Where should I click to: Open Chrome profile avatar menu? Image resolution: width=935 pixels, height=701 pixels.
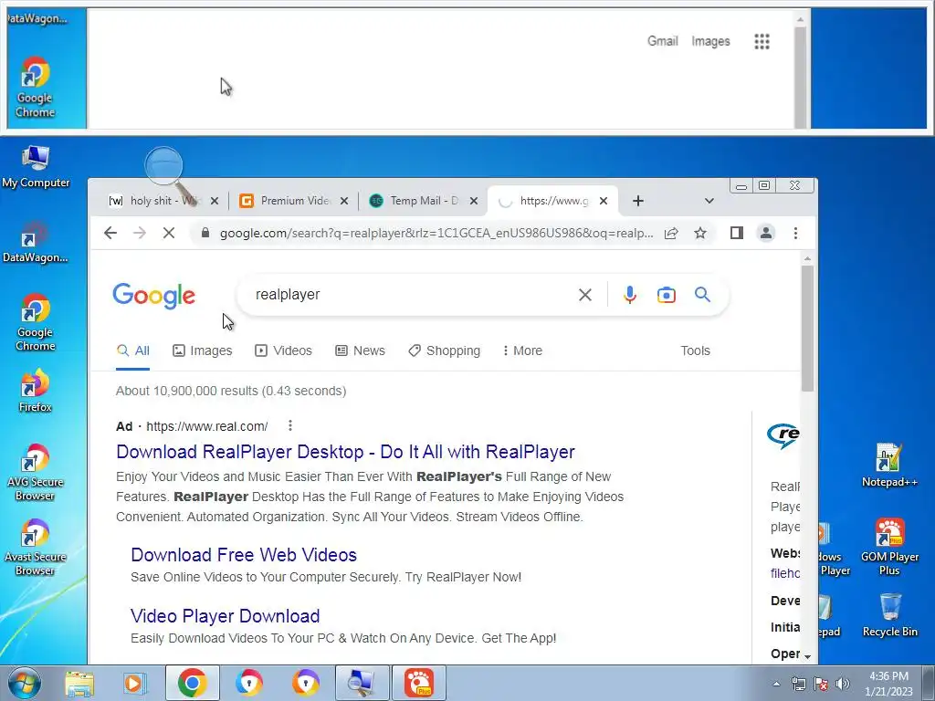coord(766,233)
